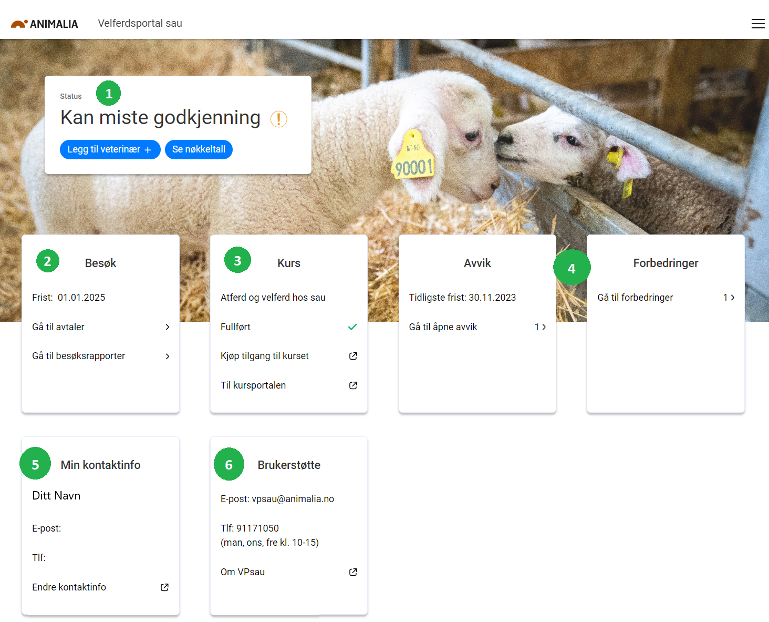Viewport: 769px width, 622px height.
Task: Click Frist: 01.01.2025 text
Action: click(68, 298)
